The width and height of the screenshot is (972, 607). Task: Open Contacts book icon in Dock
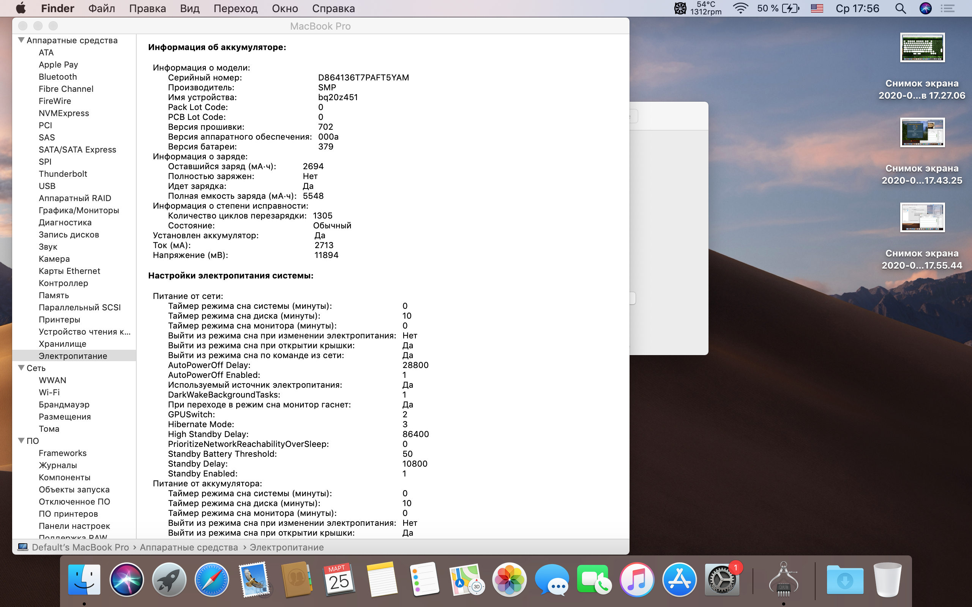click(x=297, y=580)
